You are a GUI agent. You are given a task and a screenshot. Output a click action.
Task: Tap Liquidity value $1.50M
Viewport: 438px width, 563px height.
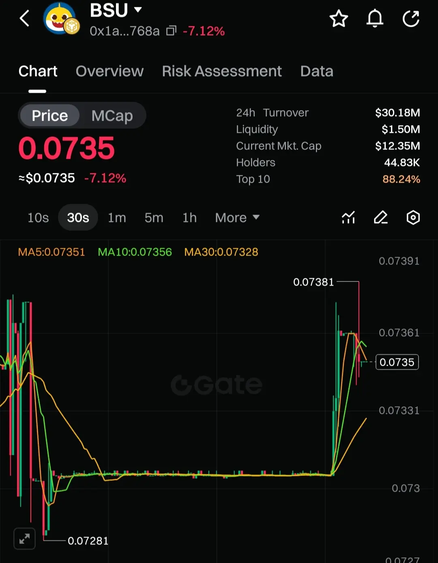pyautogui.click(x=401, y=129)
